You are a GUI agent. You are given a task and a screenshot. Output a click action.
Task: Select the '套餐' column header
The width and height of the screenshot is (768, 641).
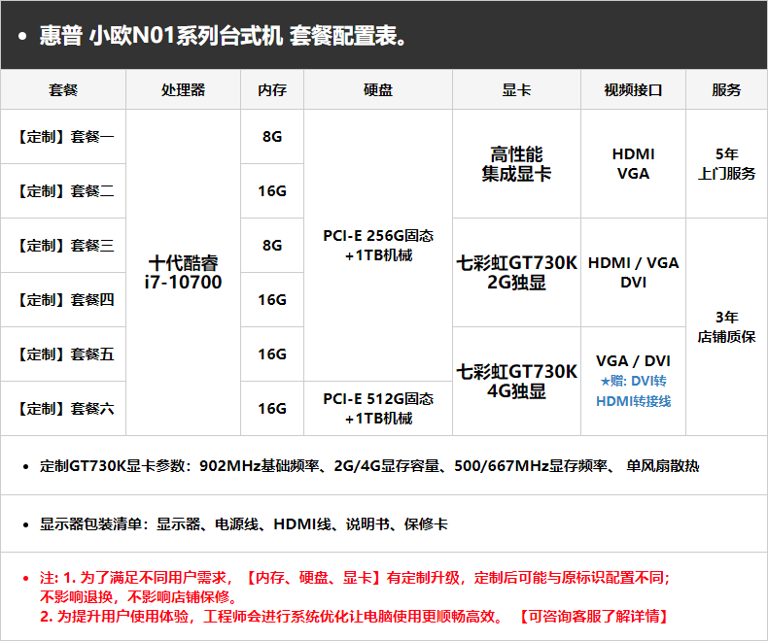[63, 90]
